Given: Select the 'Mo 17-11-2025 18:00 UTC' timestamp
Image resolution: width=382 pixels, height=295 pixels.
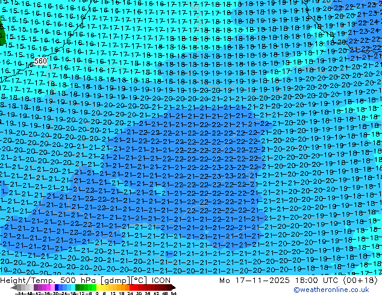Looking at the screenshot, I should [279, 281].
